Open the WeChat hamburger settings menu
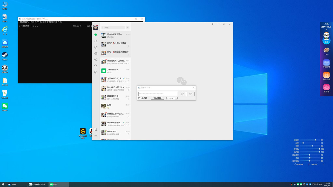The image size is (333, 187). [x=96, y=136]
